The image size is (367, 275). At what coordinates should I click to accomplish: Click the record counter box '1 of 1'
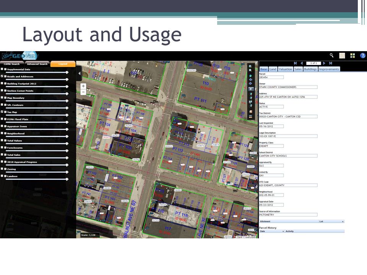(x=313, y=63)
